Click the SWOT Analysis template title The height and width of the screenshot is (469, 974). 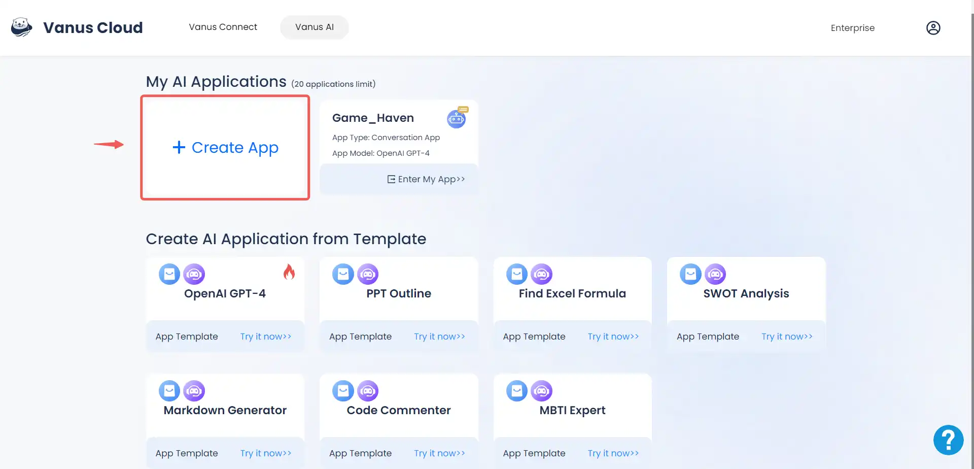(746, 293)
